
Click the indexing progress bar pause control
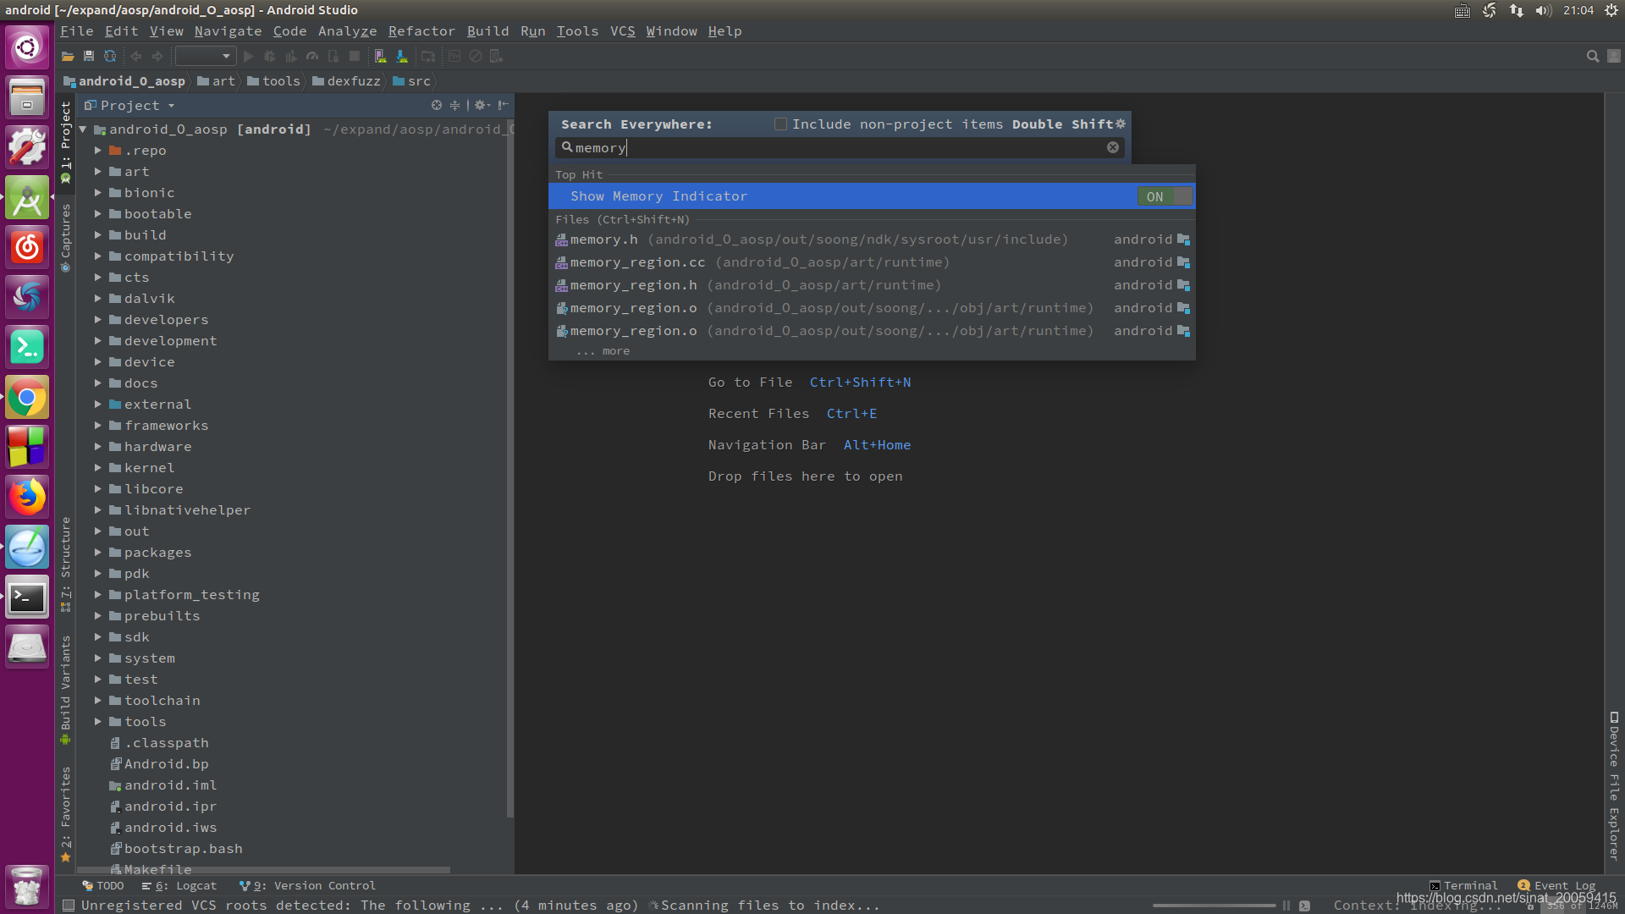(x=1286, y=906)
